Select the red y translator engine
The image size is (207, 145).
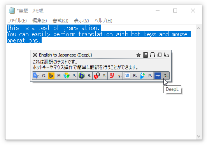(115, 76)
